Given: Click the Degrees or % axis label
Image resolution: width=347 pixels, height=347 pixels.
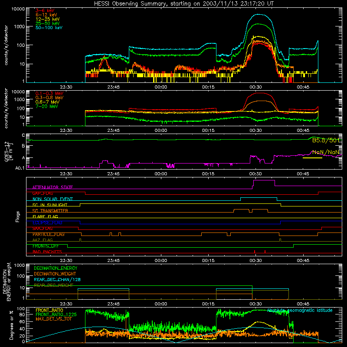Looking at the screenshot, I should 11,325.
